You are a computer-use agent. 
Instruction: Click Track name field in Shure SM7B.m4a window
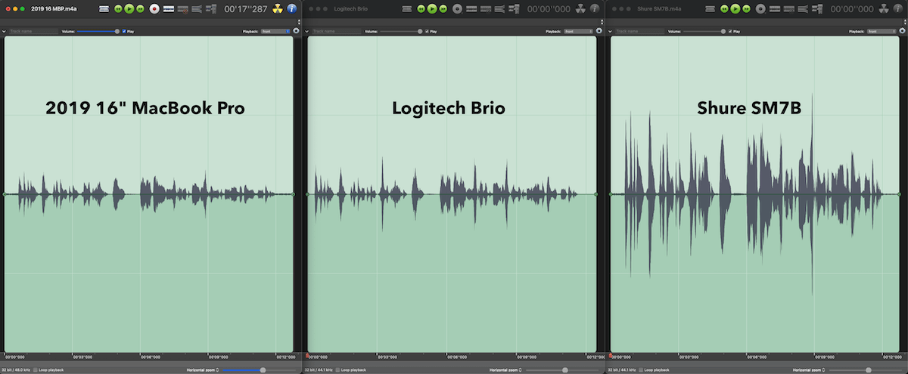(639, 32)
